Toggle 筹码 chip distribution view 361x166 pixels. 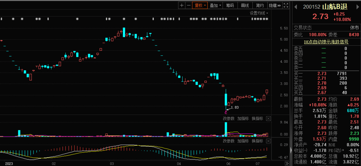tap(230, 5)
